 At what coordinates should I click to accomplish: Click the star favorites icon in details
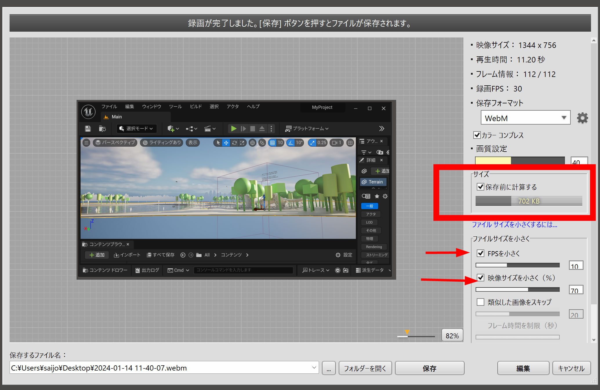377,196
